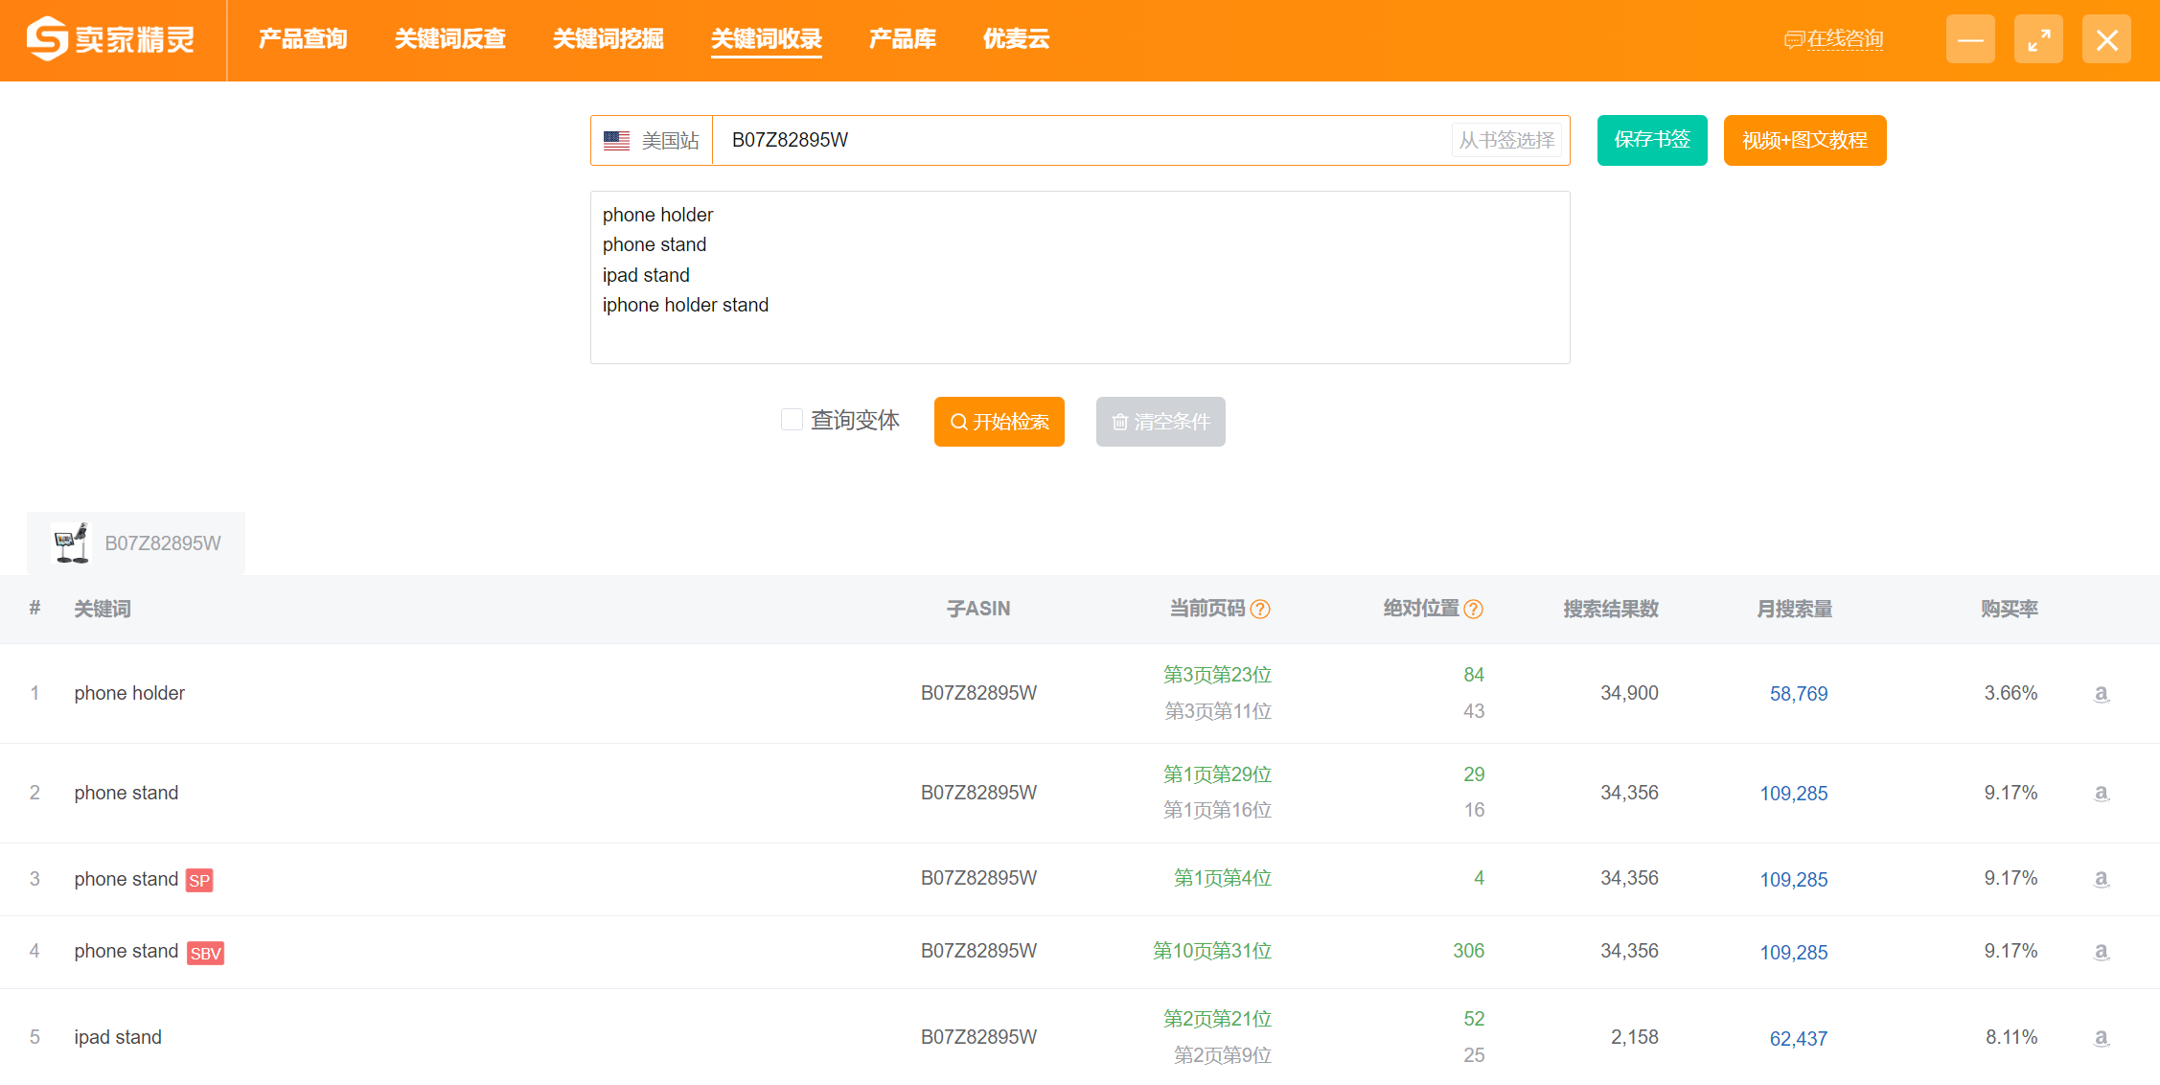
Task: Click the 开始检索 search button
Action: [999, 422]
